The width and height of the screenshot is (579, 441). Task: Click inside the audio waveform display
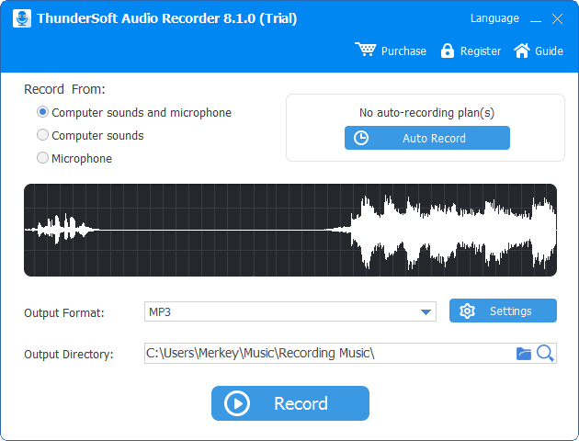tap(290, 230)
